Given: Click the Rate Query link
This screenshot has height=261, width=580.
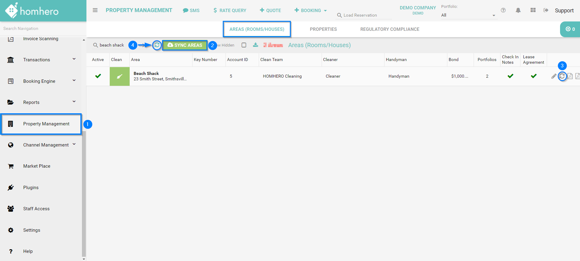Looking at the screenshot, I should click(230, 11).
